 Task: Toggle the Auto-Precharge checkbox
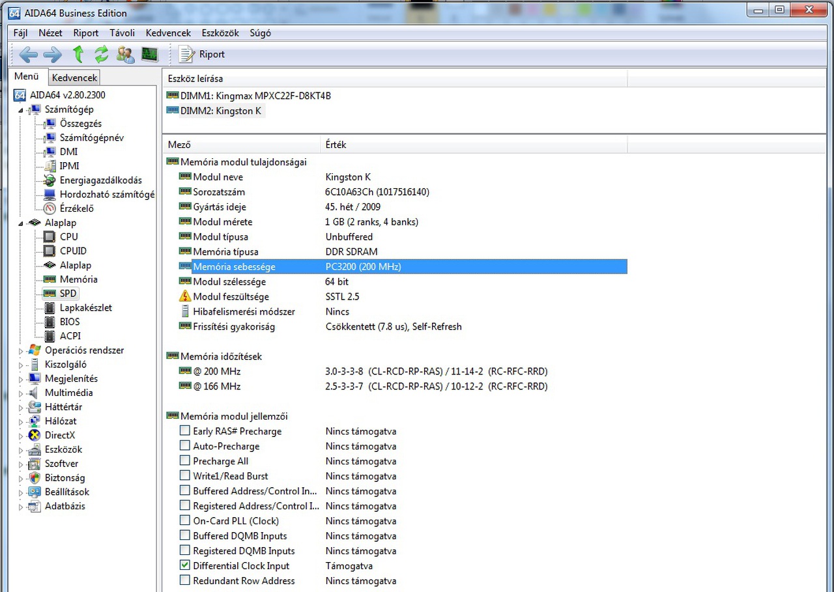(185, 445)
